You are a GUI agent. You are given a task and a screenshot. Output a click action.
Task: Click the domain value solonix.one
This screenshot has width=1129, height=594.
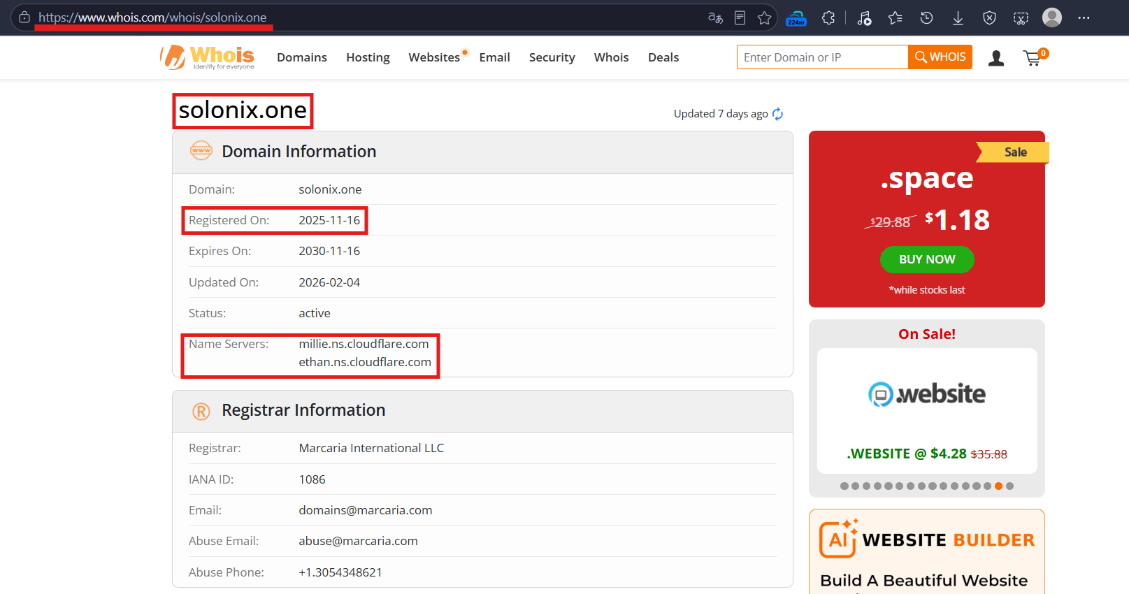pyautogui.click(x=330, y=189)
